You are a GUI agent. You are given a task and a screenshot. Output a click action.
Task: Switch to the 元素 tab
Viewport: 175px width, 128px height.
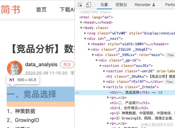(x=104, y=5)
